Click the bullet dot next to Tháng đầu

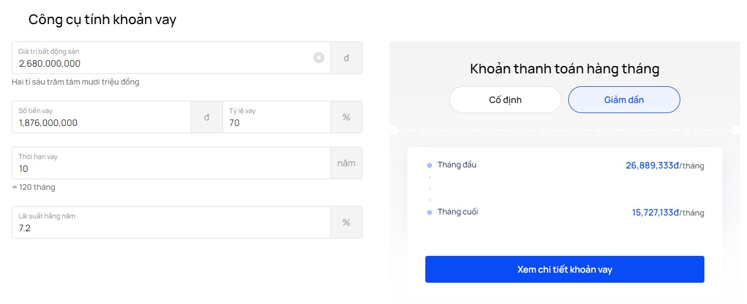pyautogui.click(x=430, y=165)
